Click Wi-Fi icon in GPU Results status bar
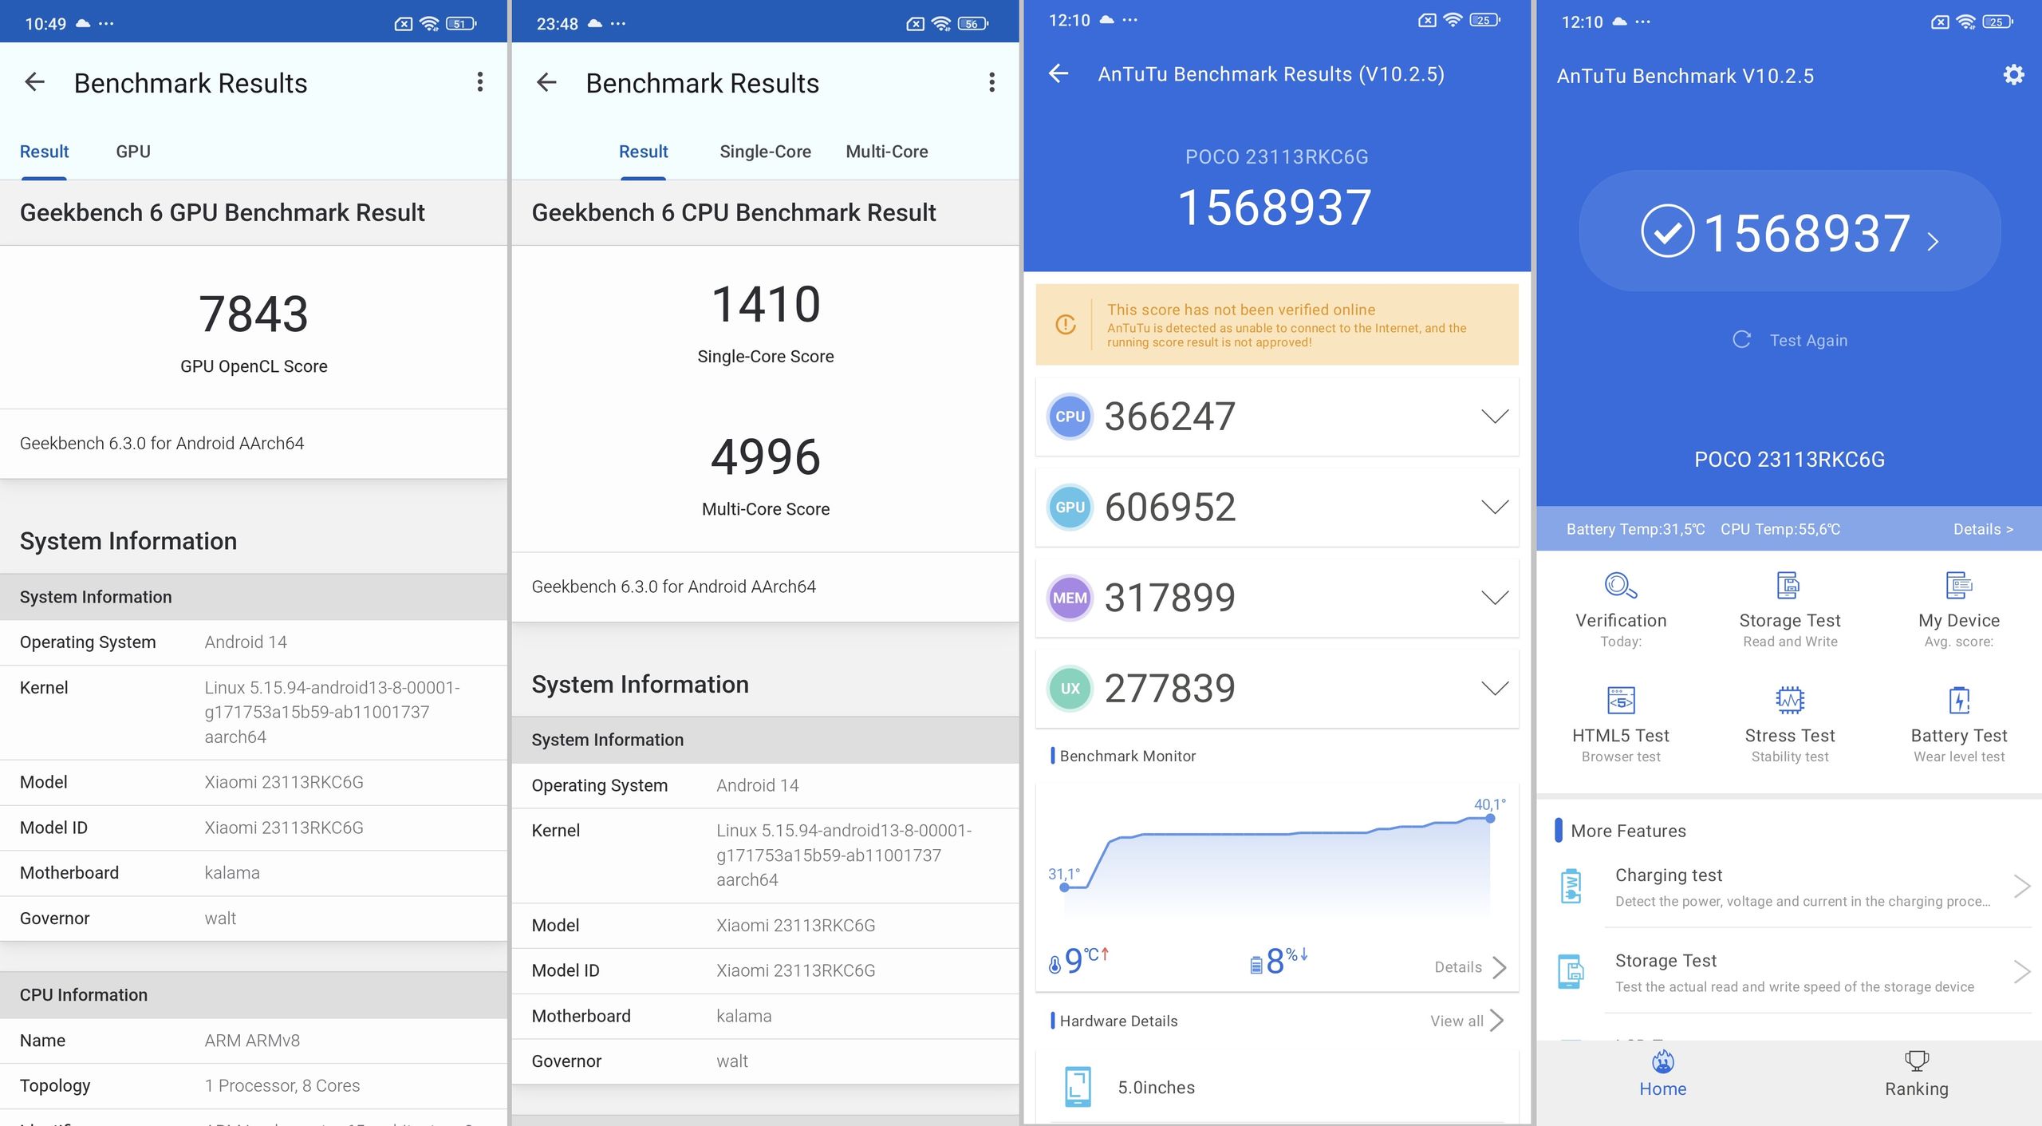Viewport: 2042px width, 1126px height. click(430, 24)
